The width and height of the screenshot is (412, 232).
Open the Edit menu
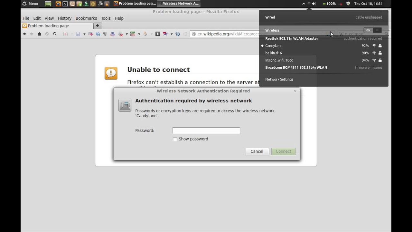(x=37, y=18)
